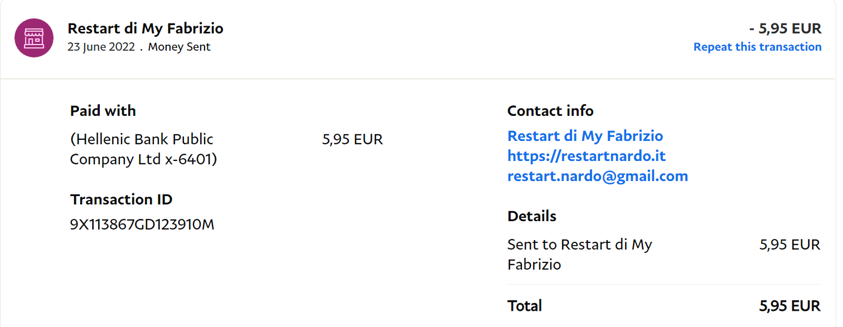The image size is (843, 327).
Task: Open the https://restartnardo.it website link
Action: click(587, 156)
